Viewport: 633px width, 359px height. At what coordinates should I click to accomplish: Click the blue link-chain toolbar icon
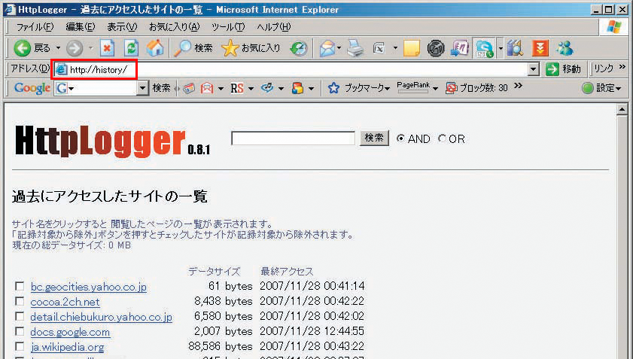click(x=267, y=87)
